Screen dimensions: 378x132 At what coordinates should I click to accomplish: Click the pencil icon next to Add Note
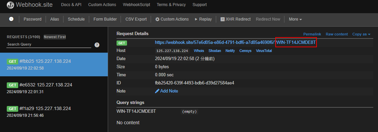point(157,91)
